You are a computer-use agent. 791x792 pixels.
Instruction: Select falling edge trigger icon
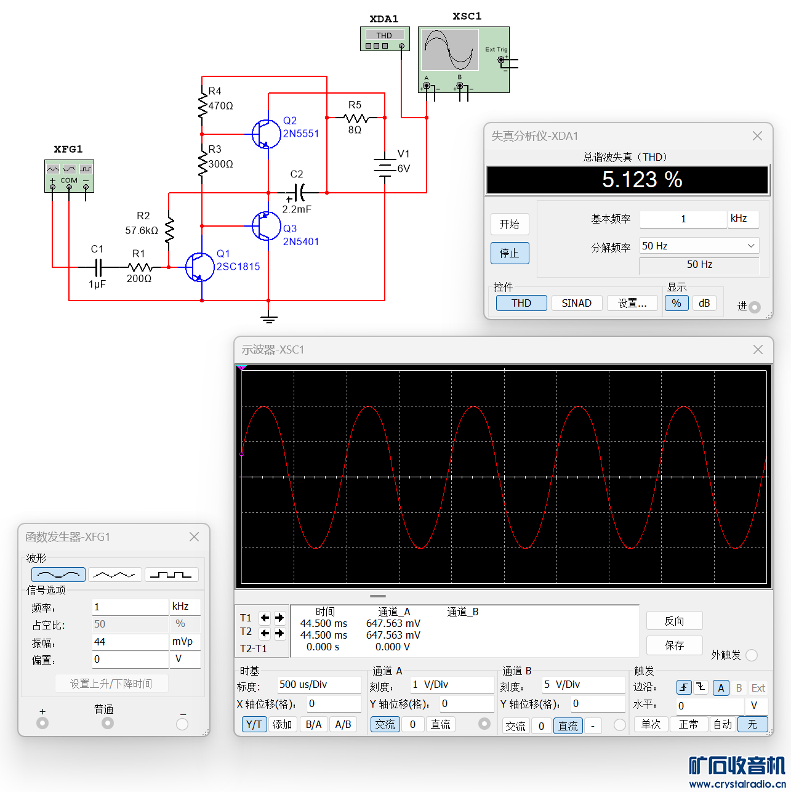point(701,687)
